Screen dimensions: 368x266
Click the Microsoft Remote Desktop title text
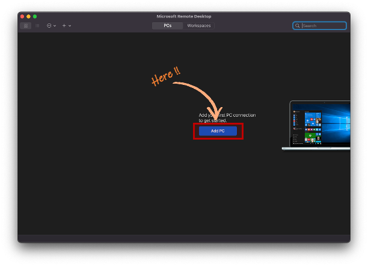184,16
